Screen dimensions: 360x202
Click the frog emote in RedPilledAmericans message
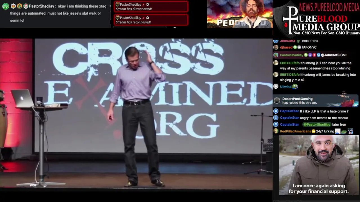(344, 132)
